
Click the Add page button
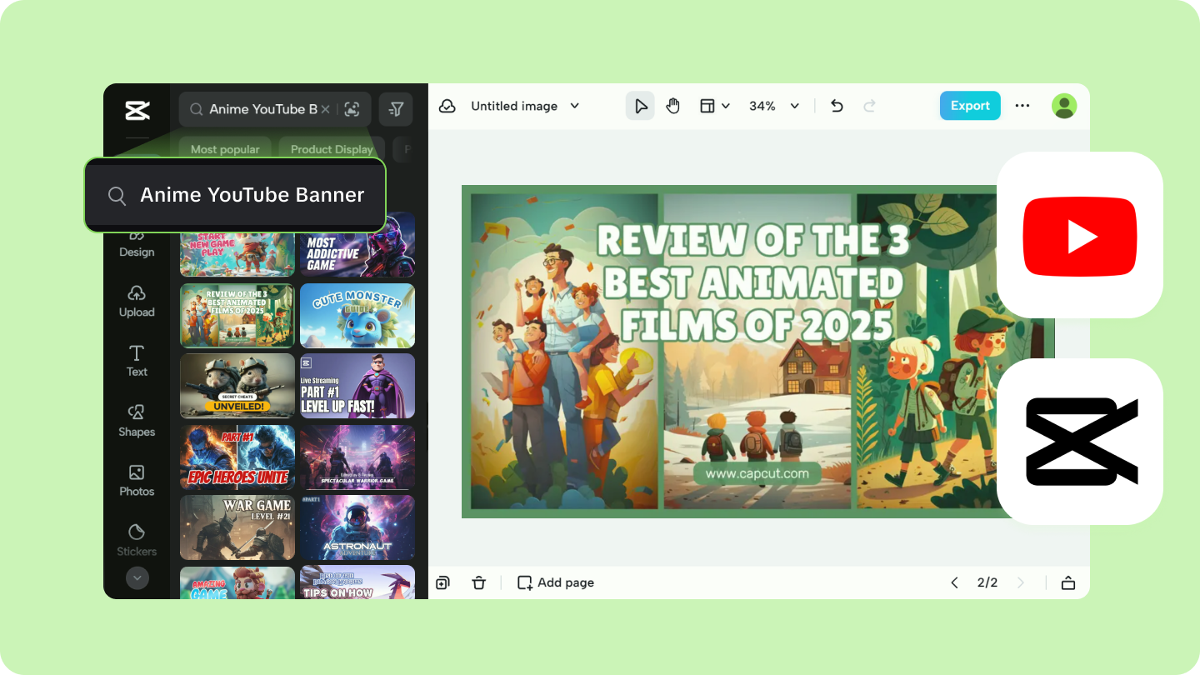coord(556,582)
